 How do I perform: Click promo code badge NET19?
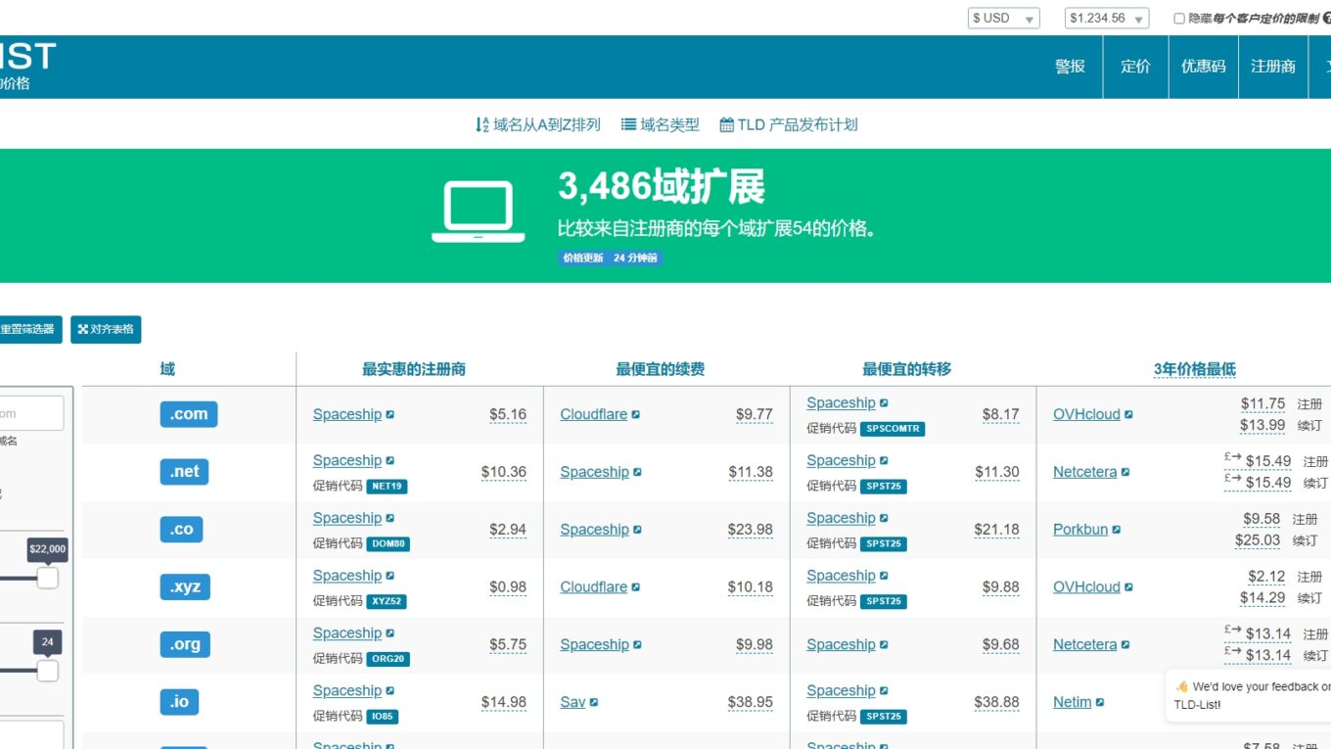(x=388, y=487)
